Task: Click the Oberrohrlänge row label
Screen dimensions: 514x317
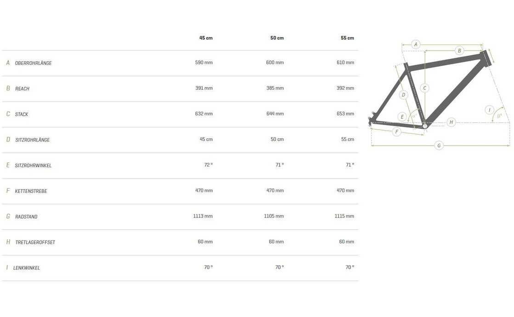Action: [x=33, y=63]
